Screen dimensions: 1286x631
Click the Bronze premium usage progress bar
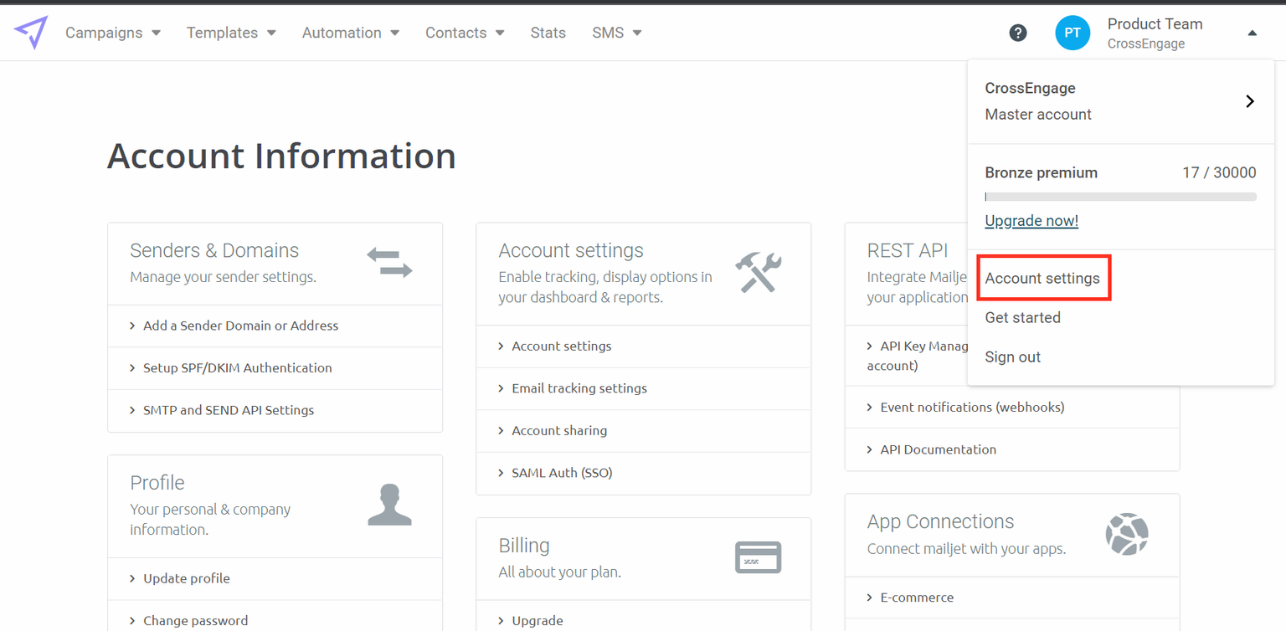point(1121,197)
